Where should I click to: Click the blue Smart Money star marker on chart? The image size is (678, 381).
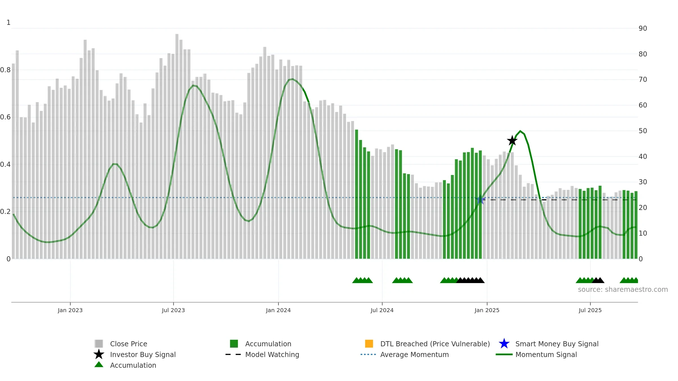tap(480, 200)
